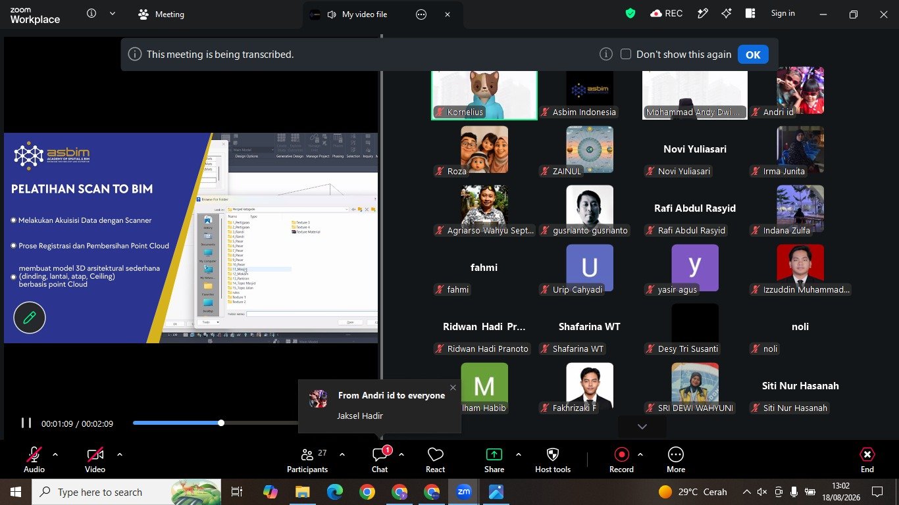The image size is (899, 505).
Task: Start screen Share
Action: tap(494, 460)
